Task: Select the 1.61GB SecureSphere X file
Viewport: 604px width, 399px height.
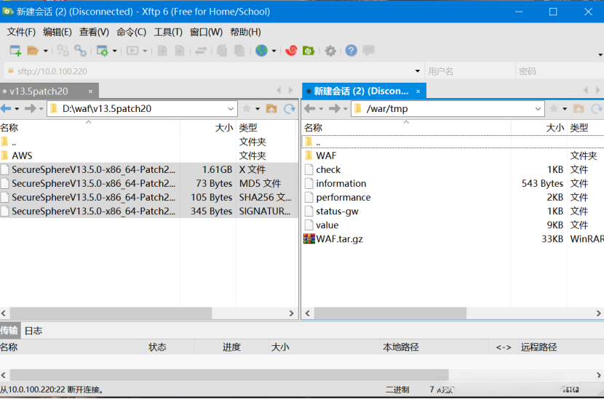Action: [x=148, y=169]
